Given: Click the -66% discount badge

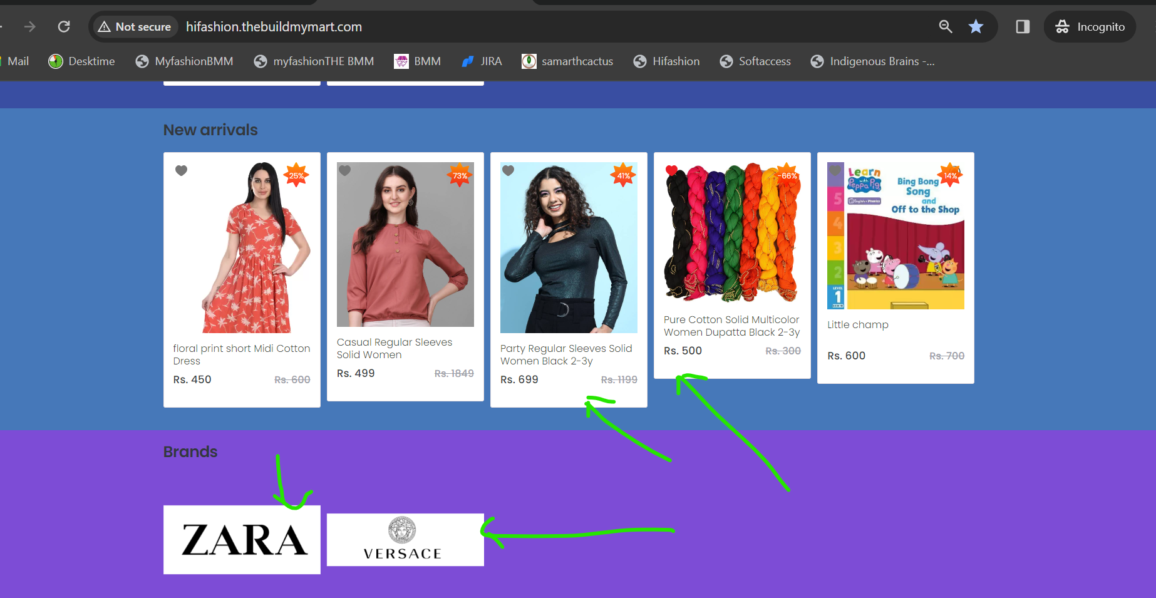Looking at the screenshot, I should (x=788, y=176).
